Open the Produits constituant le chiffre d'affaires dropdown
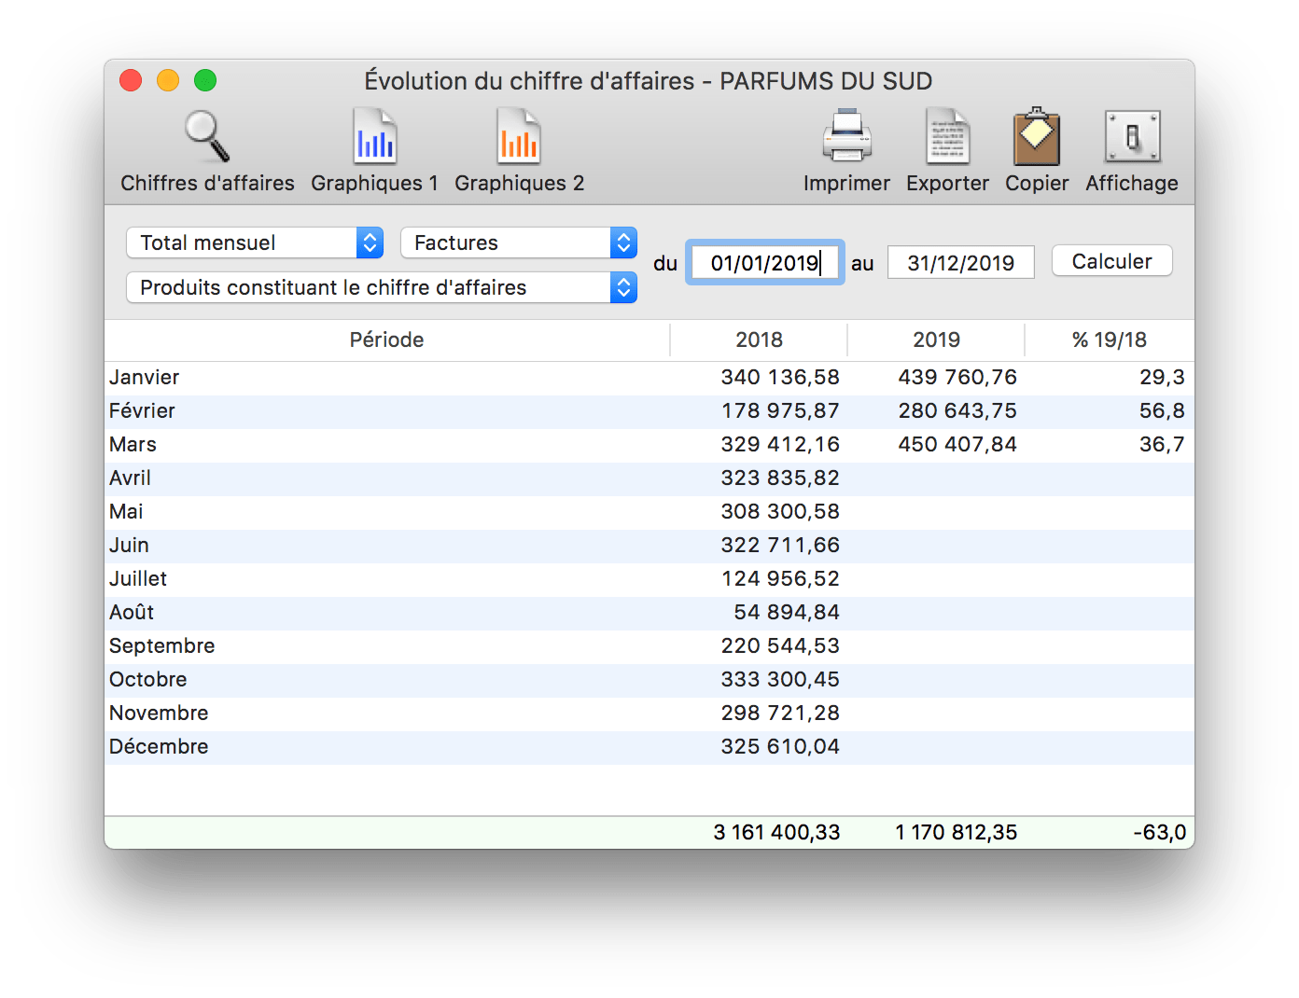1299x998 pixels. point(382,287)
